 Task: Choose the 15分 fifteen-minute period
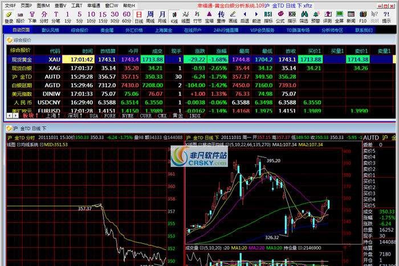tap(103, 17)
